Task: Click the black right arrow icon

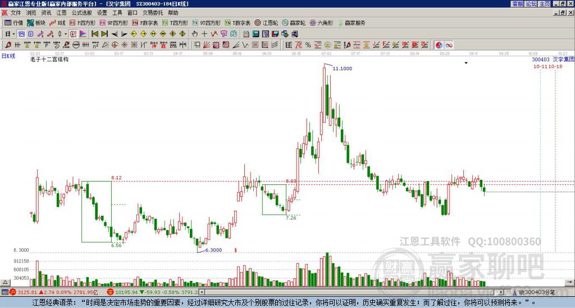Action: click(124, 34)
